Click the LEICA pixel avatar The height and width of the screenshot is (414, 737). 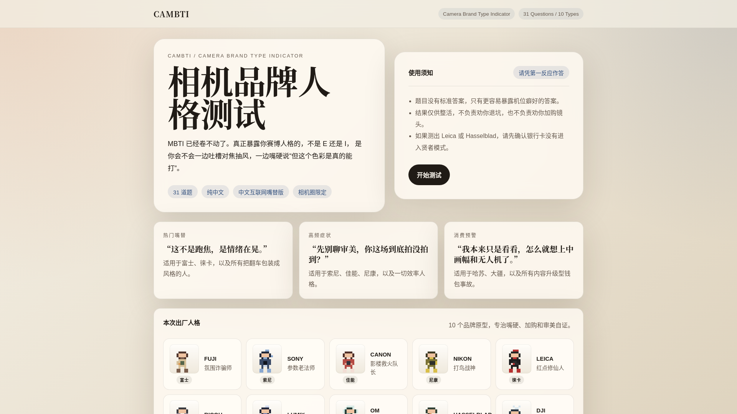pyautogui.click(x=517, y=359)
